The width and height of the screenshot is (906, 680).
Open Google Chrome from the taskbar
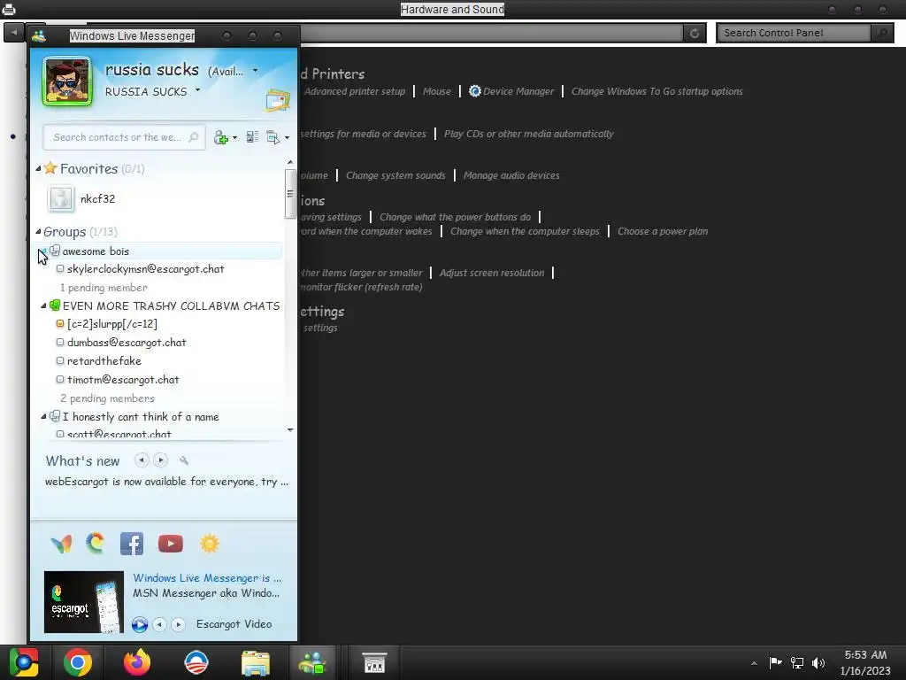(78, 662)
